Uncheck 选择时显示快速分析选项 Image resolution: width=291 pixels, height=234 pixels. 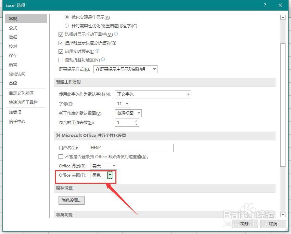pyautogui.click(x=61, y=43)
